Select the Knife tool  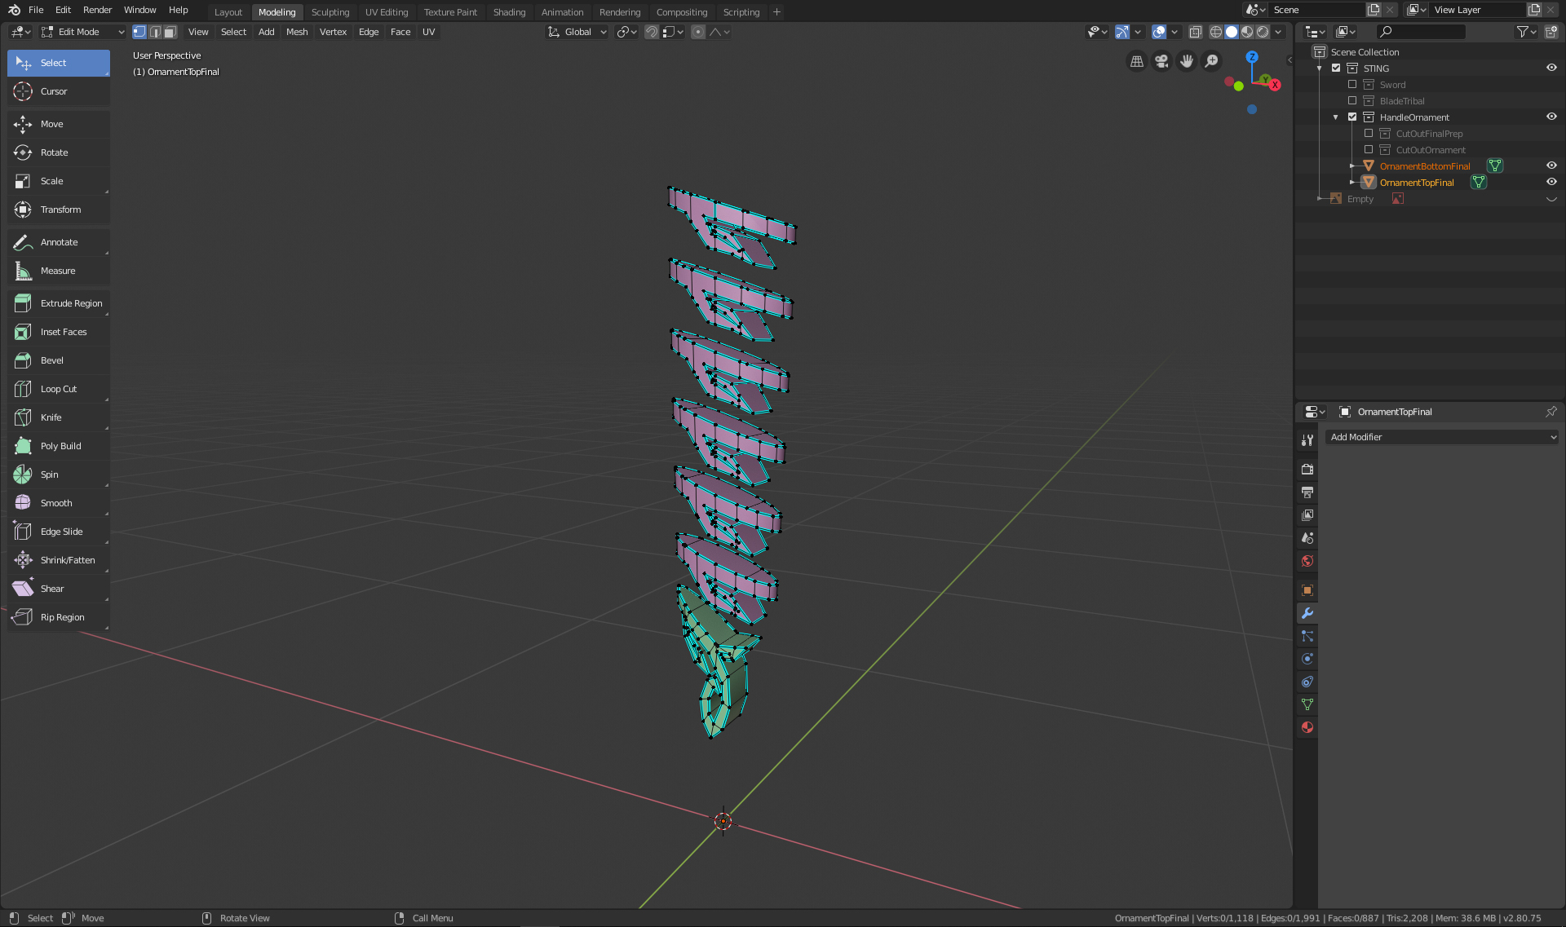coord(51,417)
